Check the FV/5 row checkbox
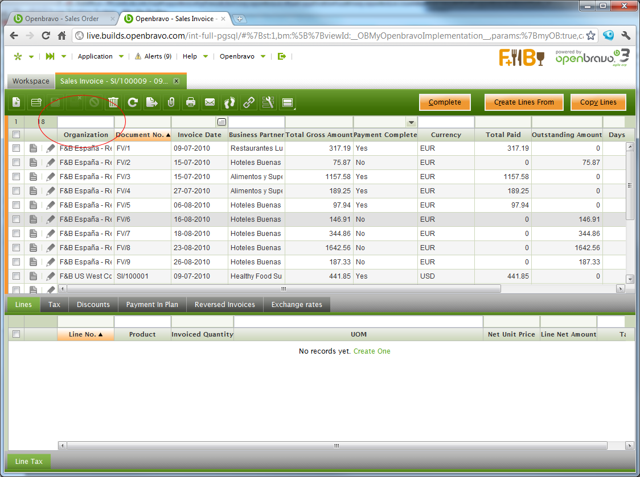Screen dimensions: 640x477 [17, 205]
